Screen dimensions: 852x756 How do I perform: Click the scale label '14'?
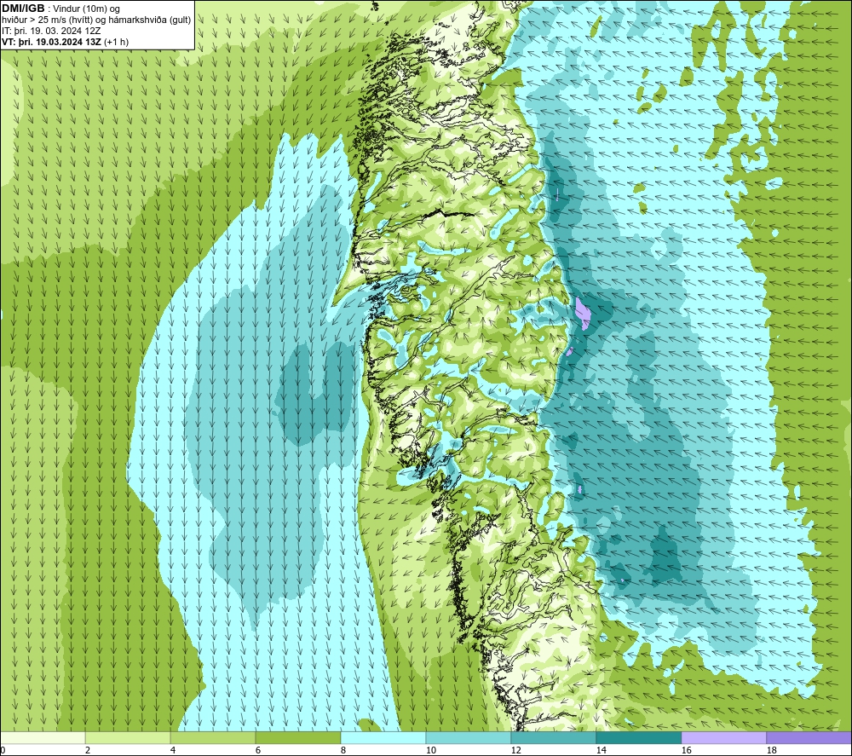coord(601,751)
